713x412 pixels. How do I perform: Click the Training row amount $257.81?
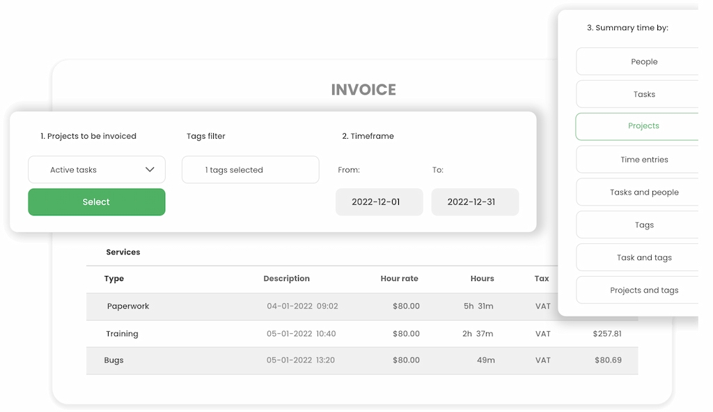606,333
